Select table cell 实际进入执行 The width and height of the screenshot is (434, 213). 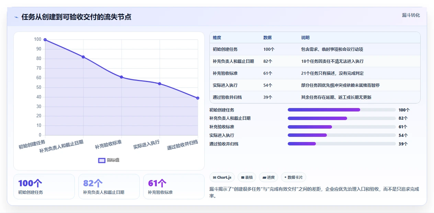(225, 85)
